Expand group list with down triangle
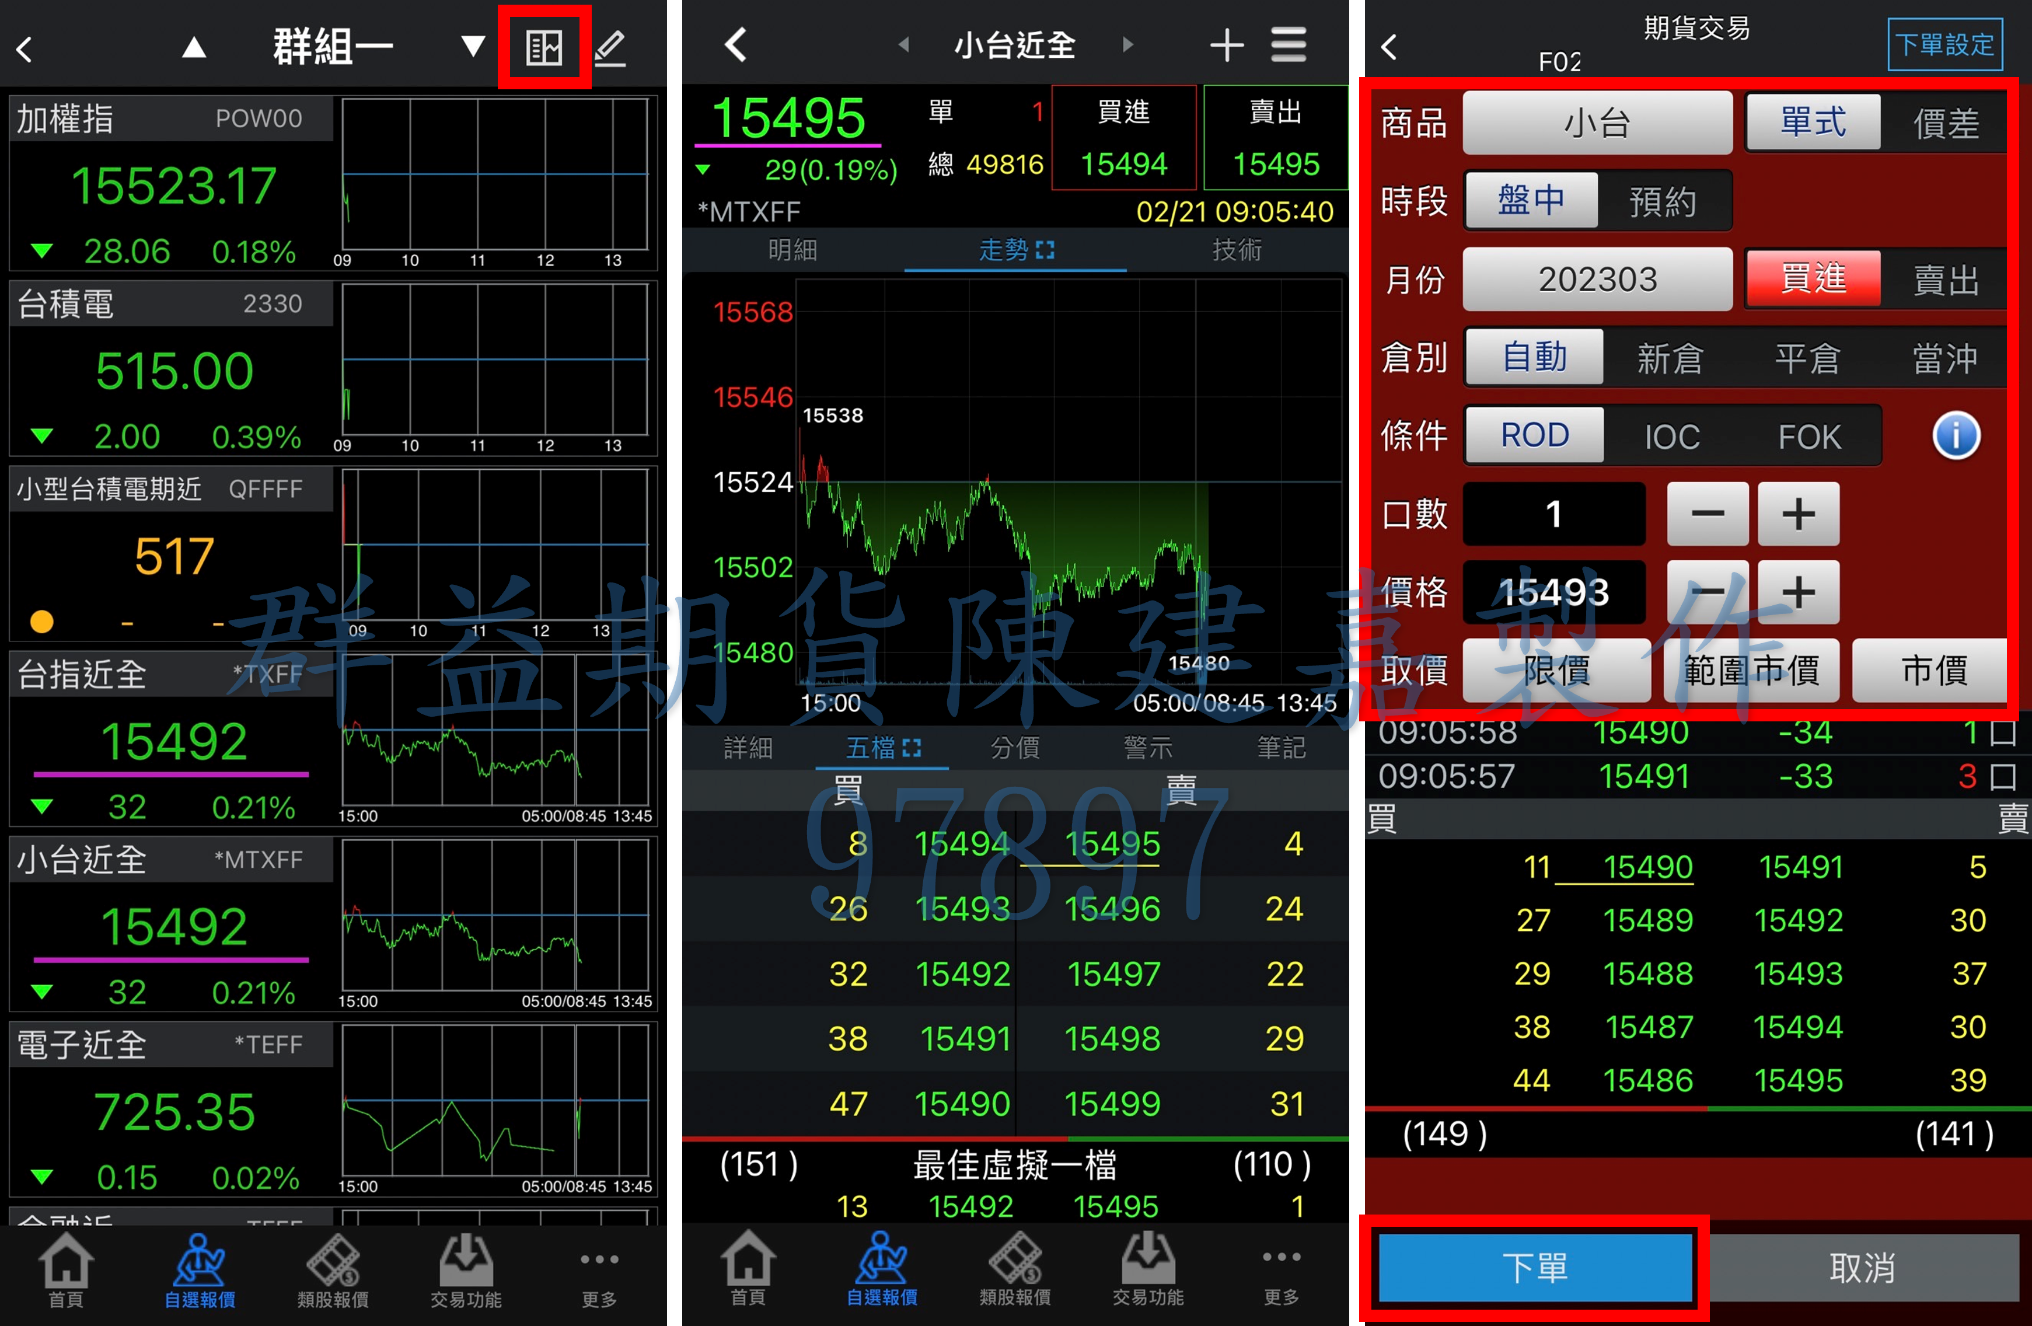Screen dimensions: 2032x1326 (x=473, y=46)
